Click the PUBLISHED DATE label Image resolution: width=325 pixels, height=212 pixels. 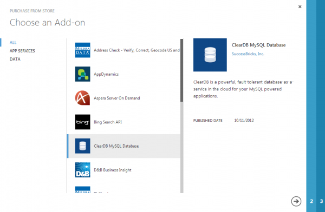click(x=208, y=120)
